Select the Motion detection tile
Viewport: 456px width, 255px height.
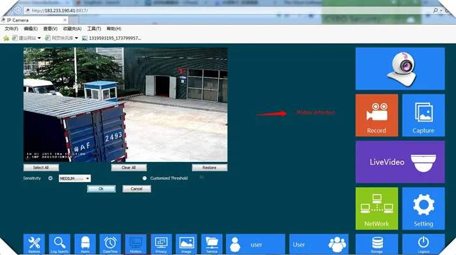[x=135, y=244]
